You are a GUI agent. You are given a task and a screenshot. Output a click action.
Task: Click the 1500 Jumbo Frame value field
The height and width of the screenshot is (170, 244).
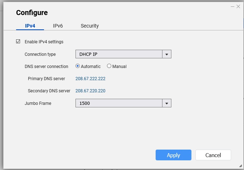click(119, 103)
